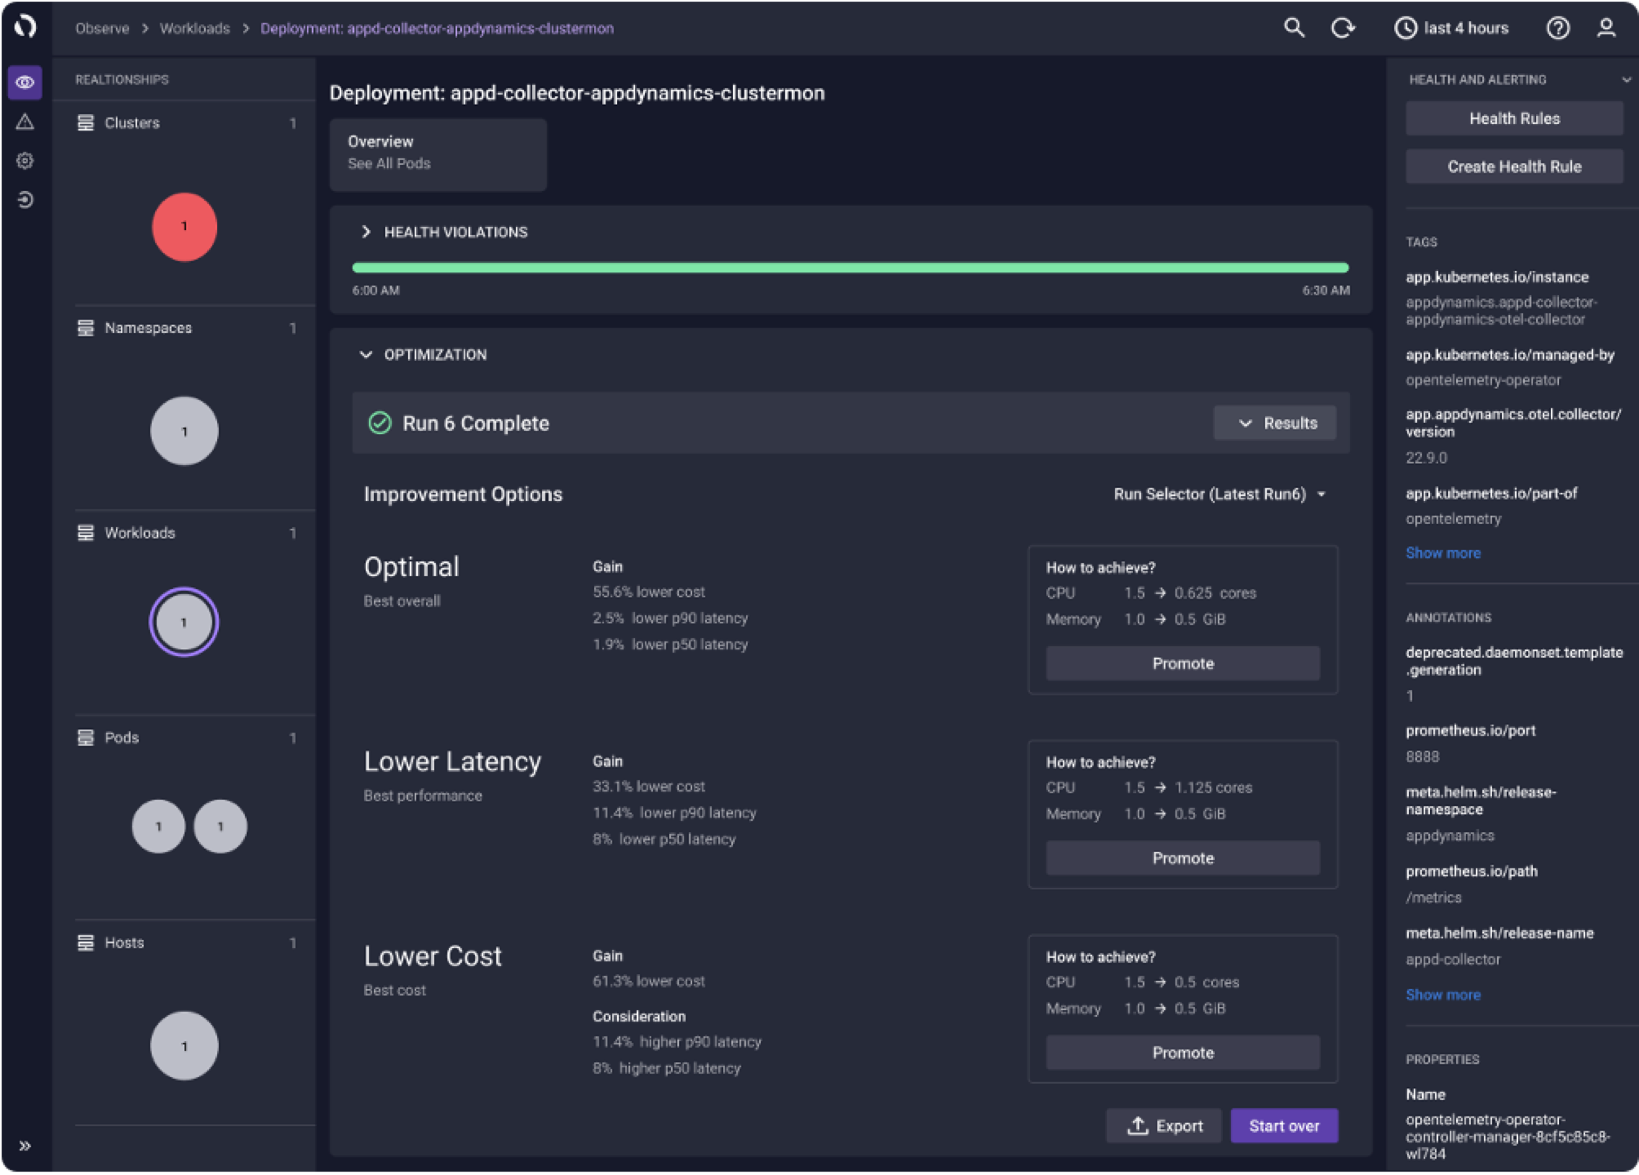This screenshot has height=1175, width=1639.
Task: Click the Run 6 Complete checkmark icon
Action: click(380, 422)
